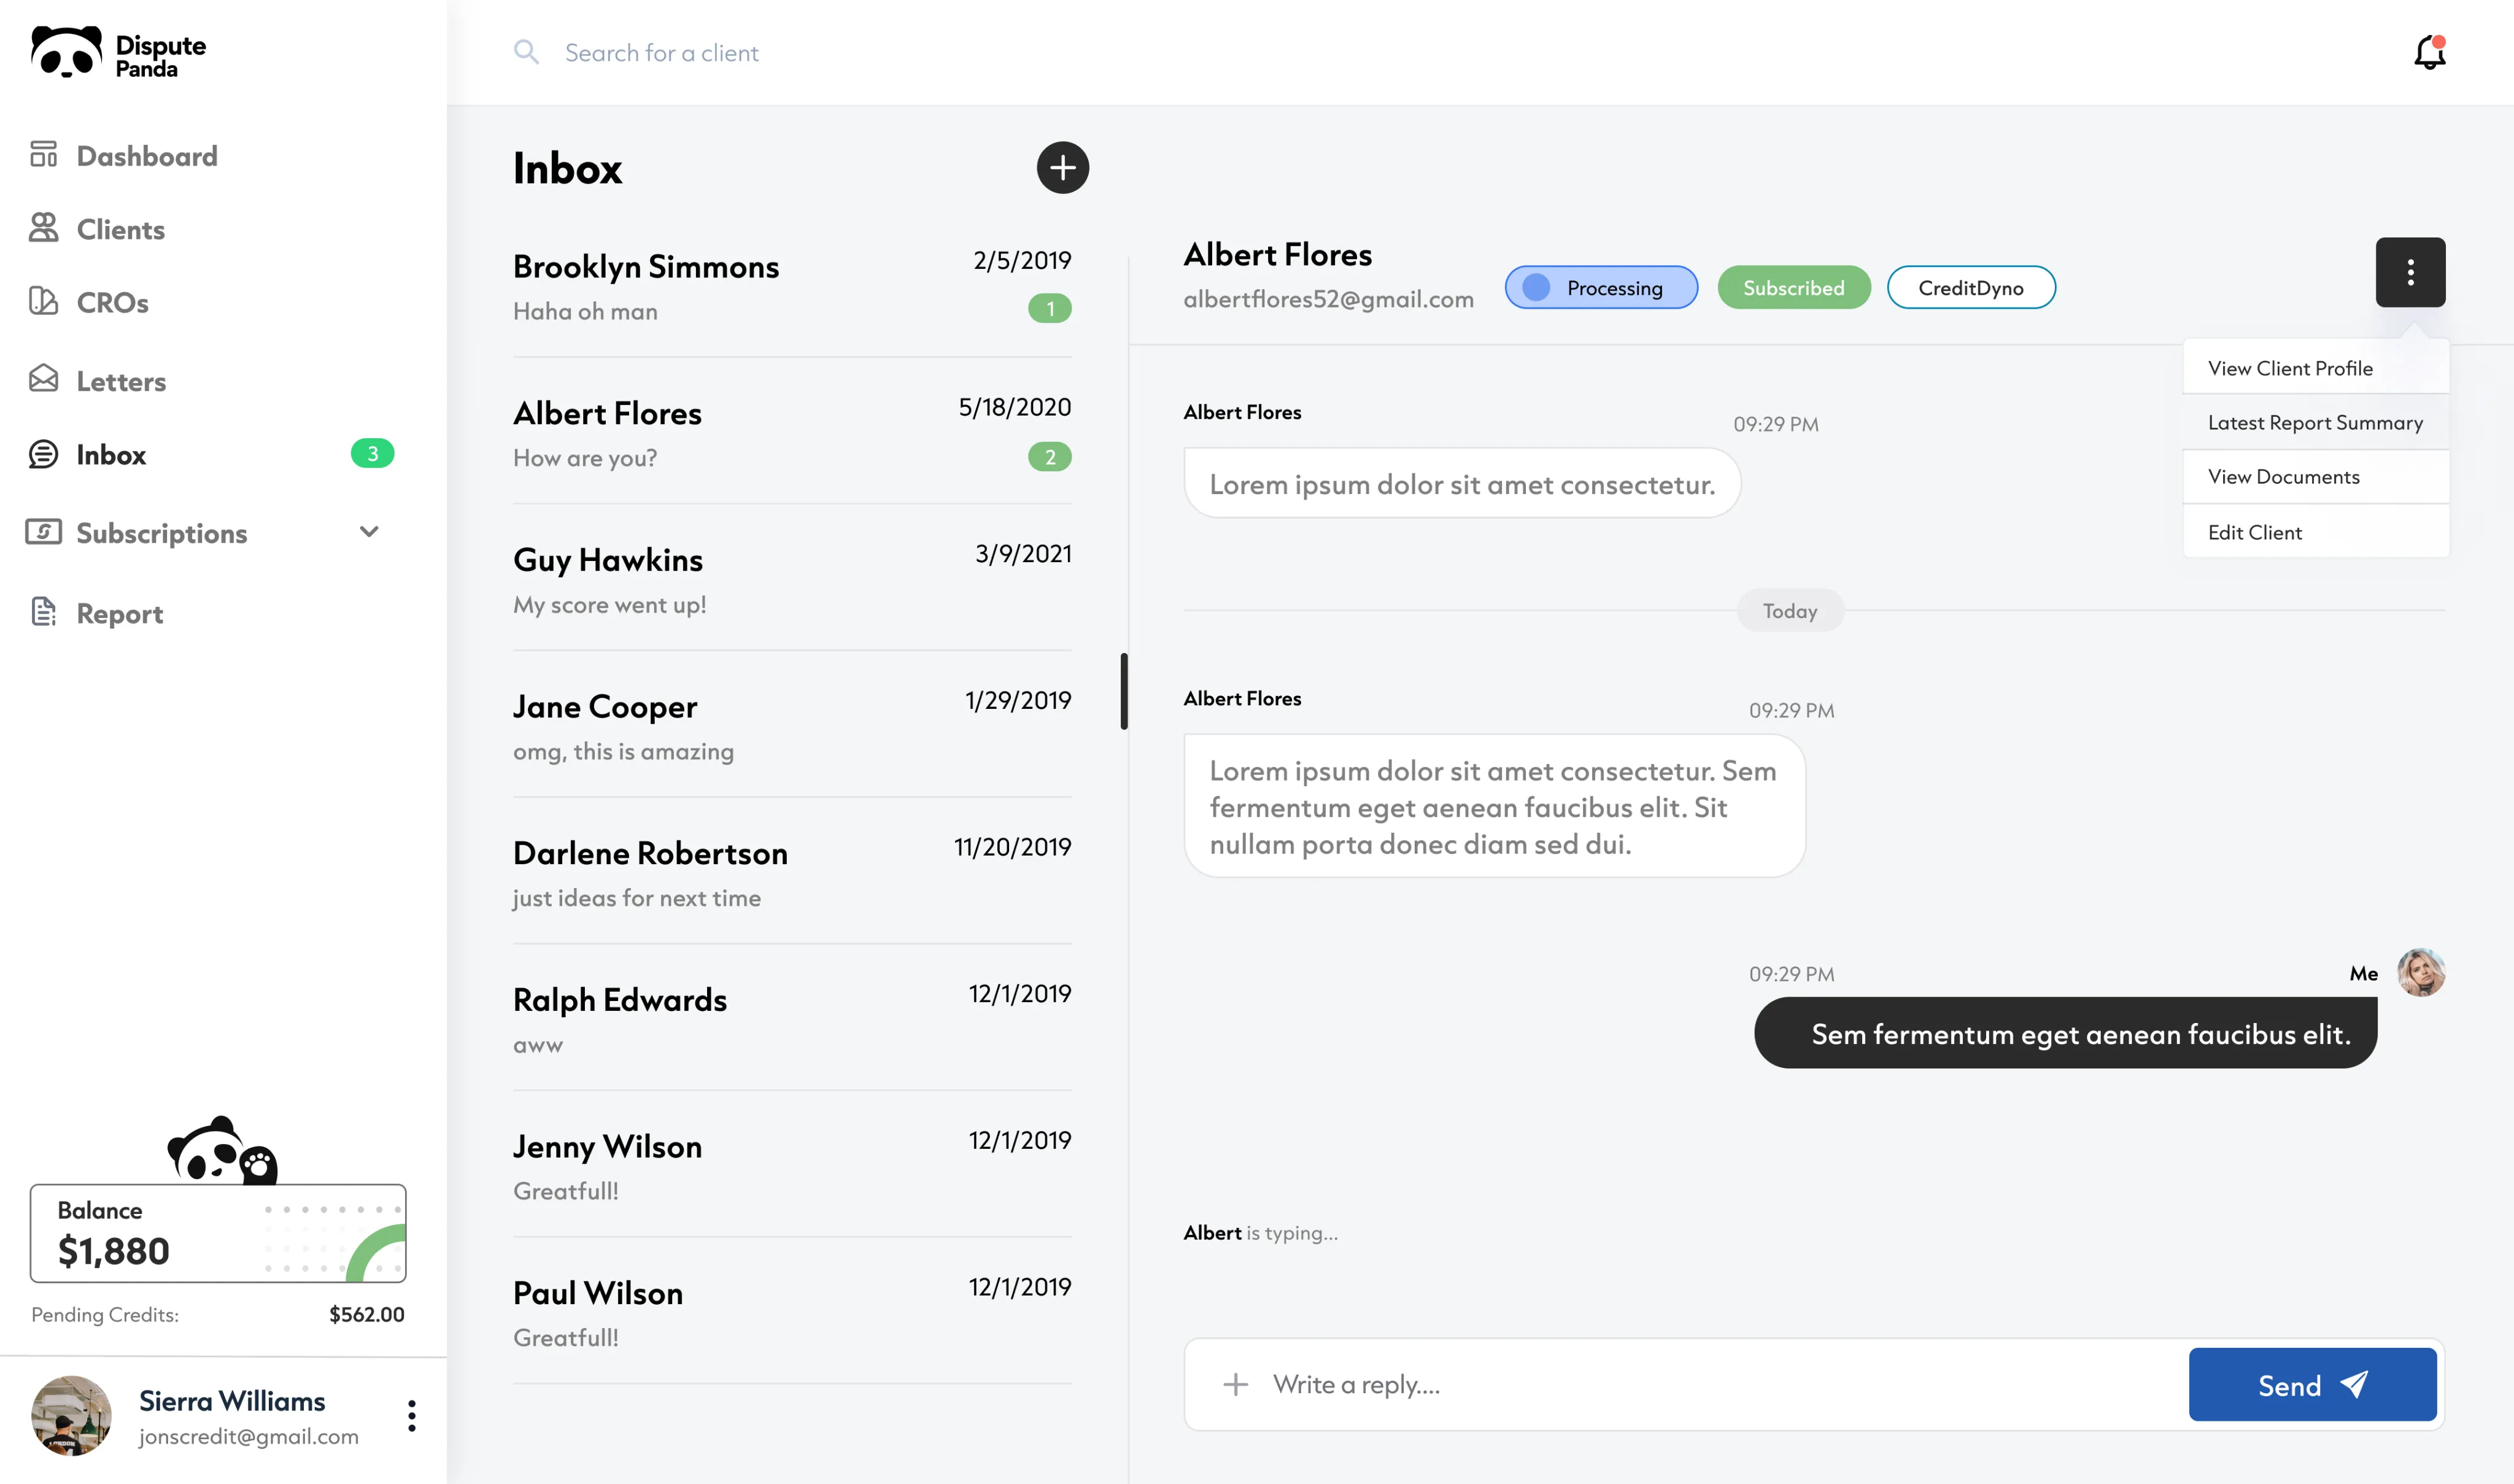
Task: Add attachment with the reply plus icon
Action: [1236, 1384]
